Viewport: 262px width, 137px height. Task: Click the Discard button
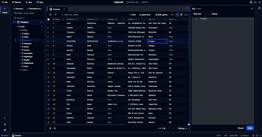coord(241,128)
